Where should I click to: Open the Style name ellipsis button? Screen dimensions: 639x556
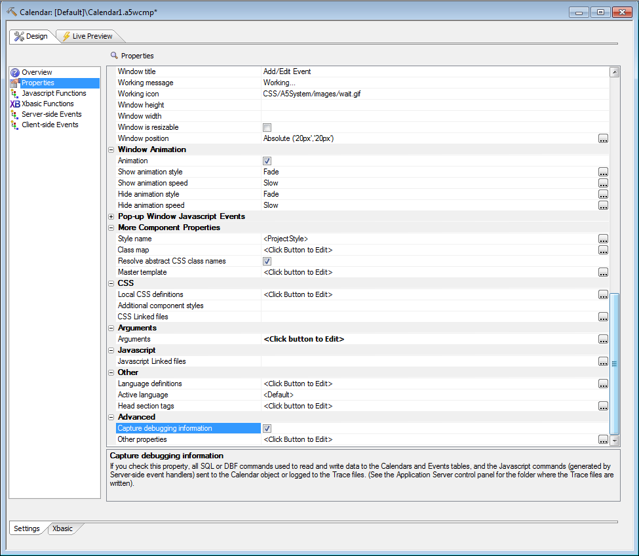point(603,239)
